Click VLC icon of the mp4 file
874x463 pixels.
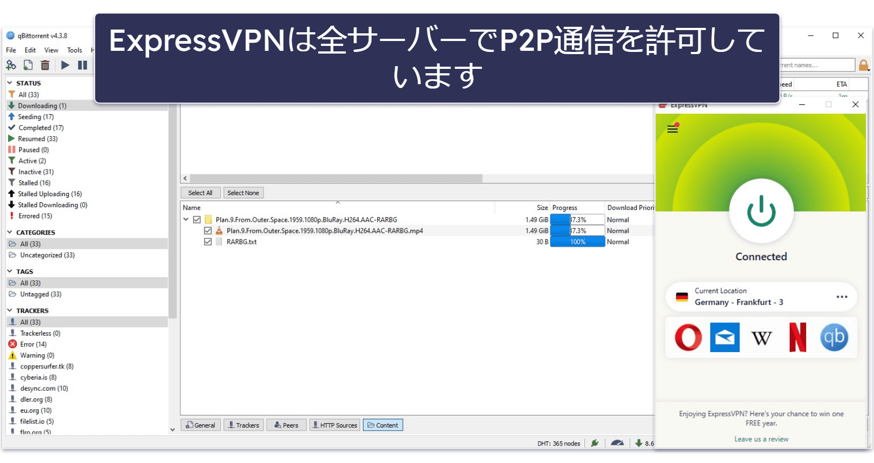coord(219,231)
